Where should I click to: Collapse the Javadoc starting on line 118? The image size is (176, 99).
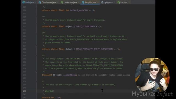[37, 17]
